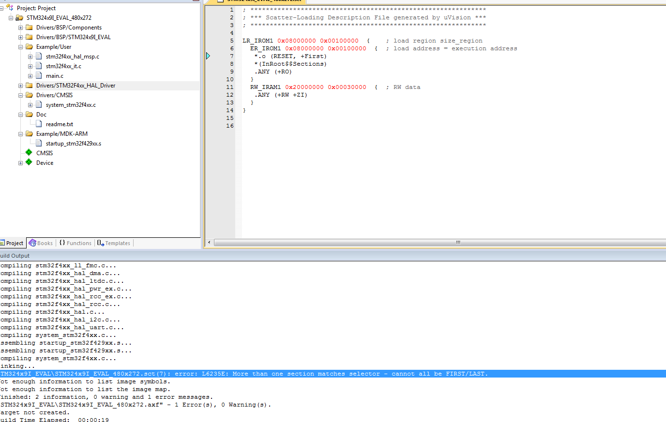Click the 'compiling stm32f4xx_hal_uart.c...' output line
This screenshot has height=422, width=666.
(62, 327)
